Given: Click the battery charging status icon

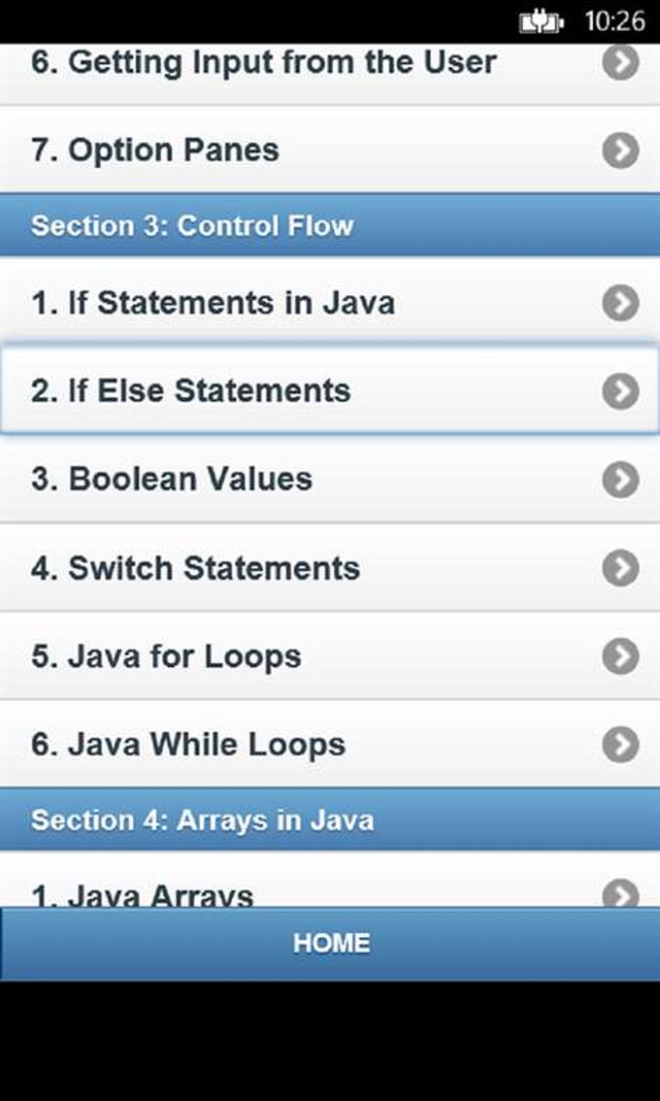Looking at the screenshot, I should click(542, 21).
